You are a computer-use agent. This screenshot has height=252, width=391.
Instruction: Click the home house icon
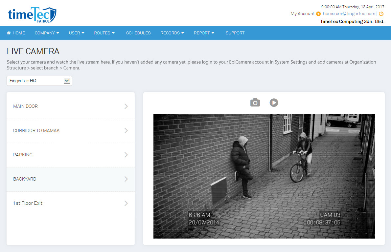[9, 33]
